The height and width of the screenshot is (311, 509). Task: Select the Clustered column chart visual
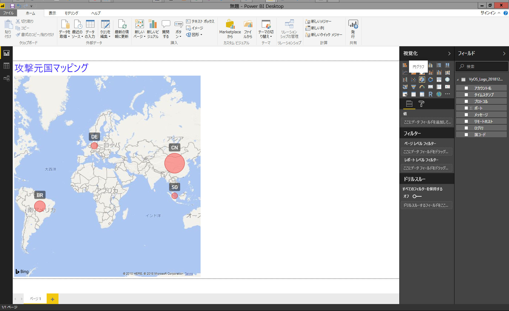[430, 65]
